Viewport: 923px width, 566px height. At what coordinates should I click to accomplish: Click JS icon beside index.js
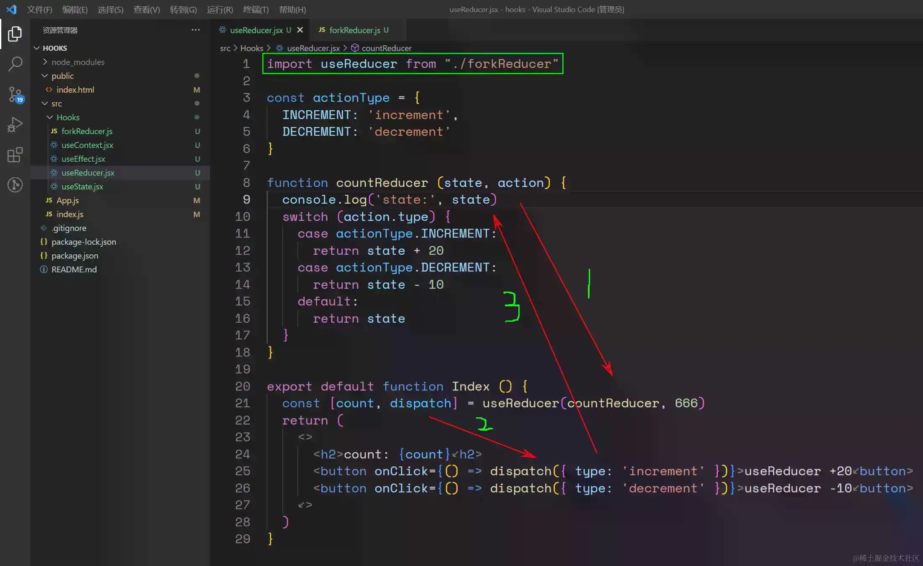pyautogui.click(x=49, y=214)
